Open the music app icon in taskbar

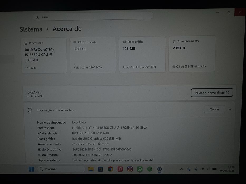point(120,169)
